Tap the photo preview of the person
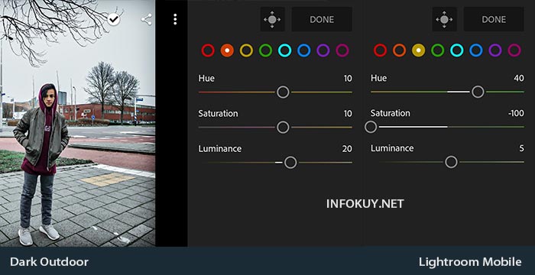The width and height of the screenshot is (535, 275). coord(77,123)
